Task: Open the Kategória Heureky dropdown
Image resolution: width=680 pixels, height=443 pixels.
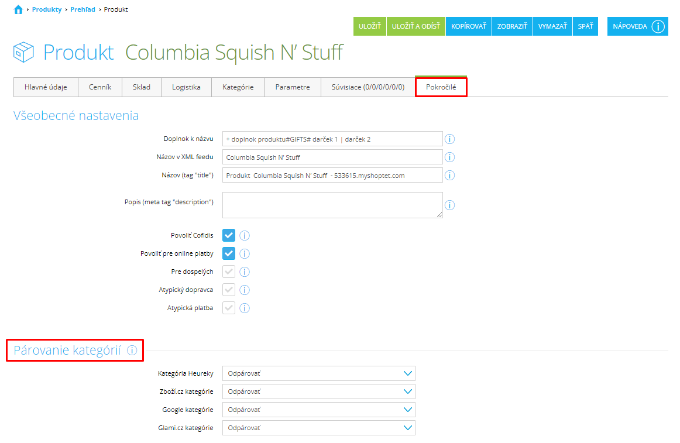Action: [x=319, y=373]
